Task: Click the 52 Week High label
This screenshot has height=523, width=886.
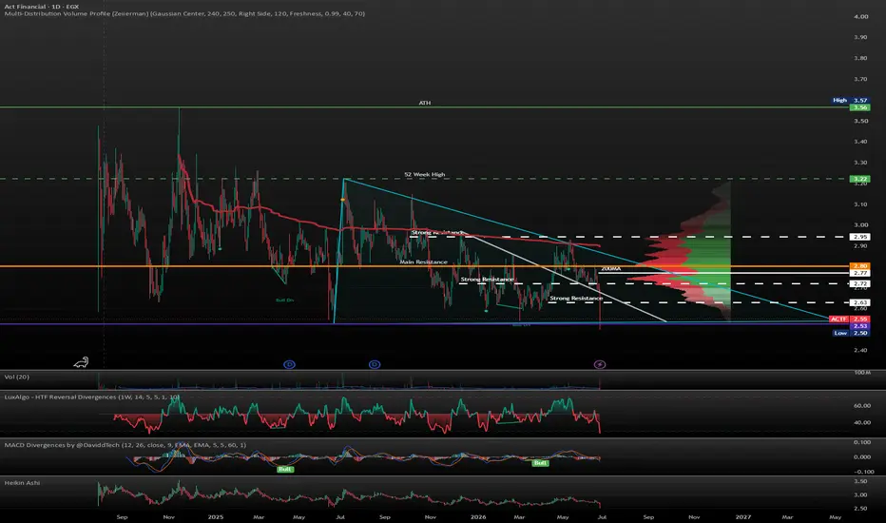Action: click(x=424, y=174)
